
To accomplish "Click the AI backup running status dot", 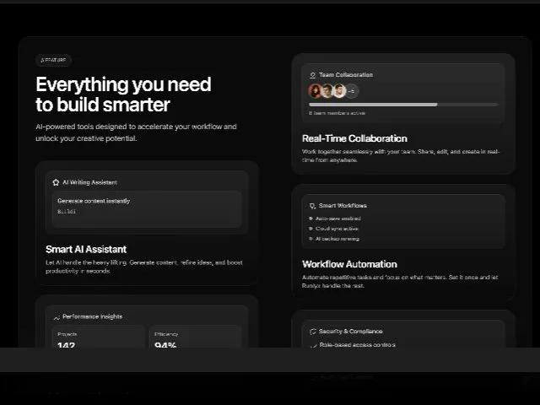I will tap(310, 239).
